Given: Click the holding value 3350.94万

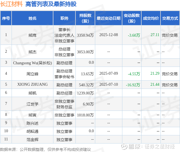Looking at the screenshot, I should (x=85, y=35).
